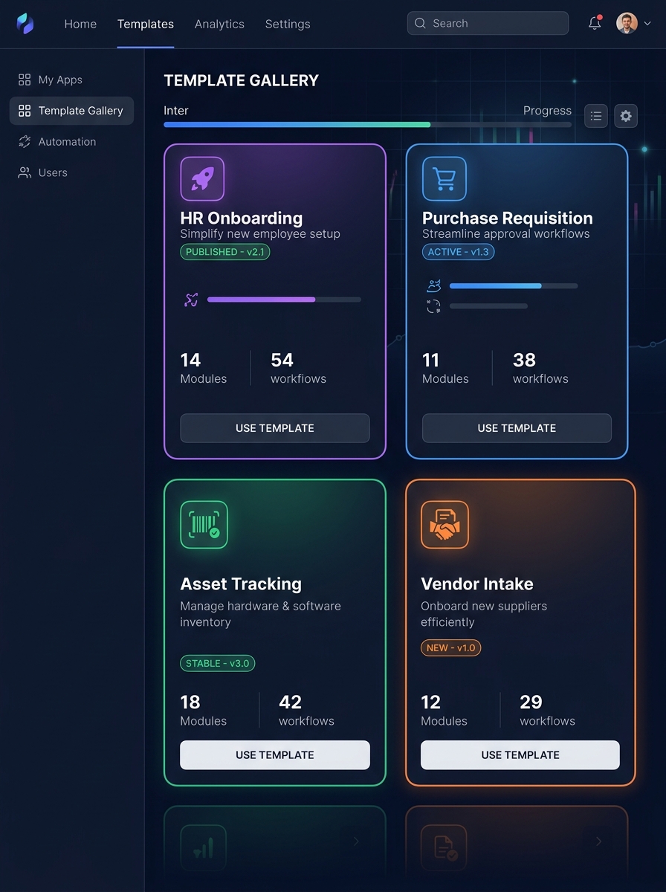Screen dimensions: 666x892
Task: Open gallery settings gear button
Action: tap(626, 116)
